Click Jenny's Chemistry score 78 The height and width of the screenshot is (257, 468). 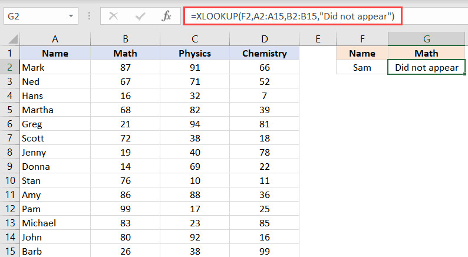(x=265, y=152)
